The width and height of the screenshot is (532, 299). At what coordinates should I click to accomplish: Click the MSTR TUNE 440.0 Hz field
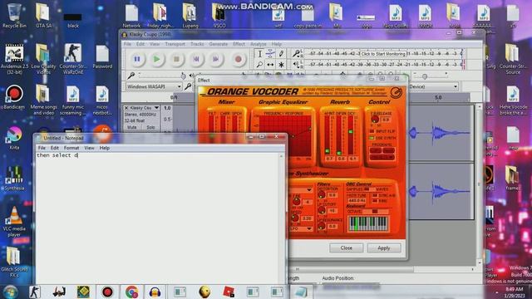click(x=357, y=201)
